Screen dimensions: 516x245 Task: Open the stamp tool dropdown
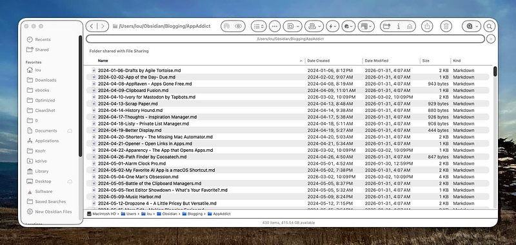[x=314, y=26]
